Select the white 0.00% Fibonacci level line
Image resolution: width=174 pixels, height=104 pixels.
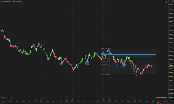129,75
